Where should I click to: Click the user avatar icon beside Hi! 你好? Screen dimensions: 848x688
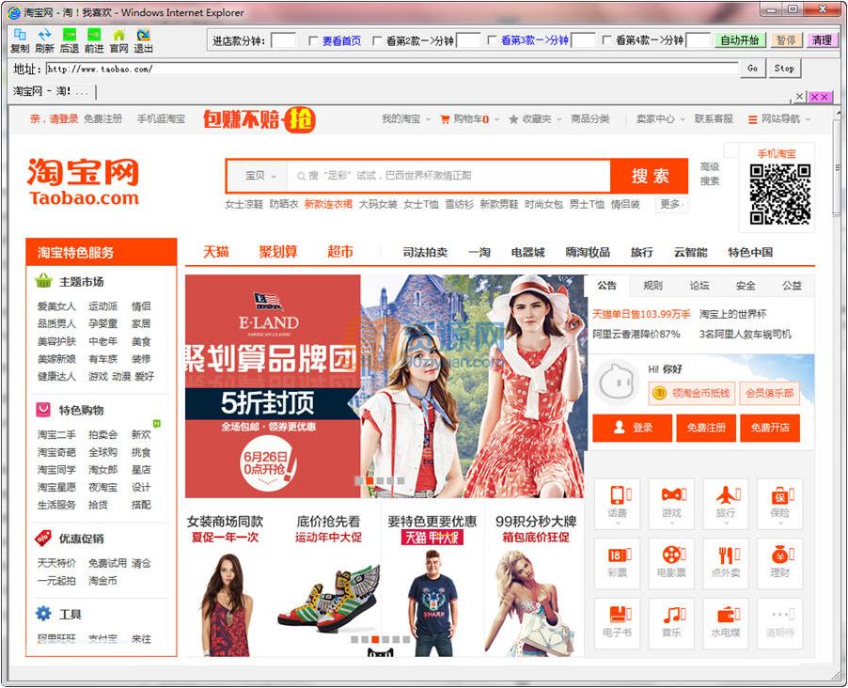point(617,383)
